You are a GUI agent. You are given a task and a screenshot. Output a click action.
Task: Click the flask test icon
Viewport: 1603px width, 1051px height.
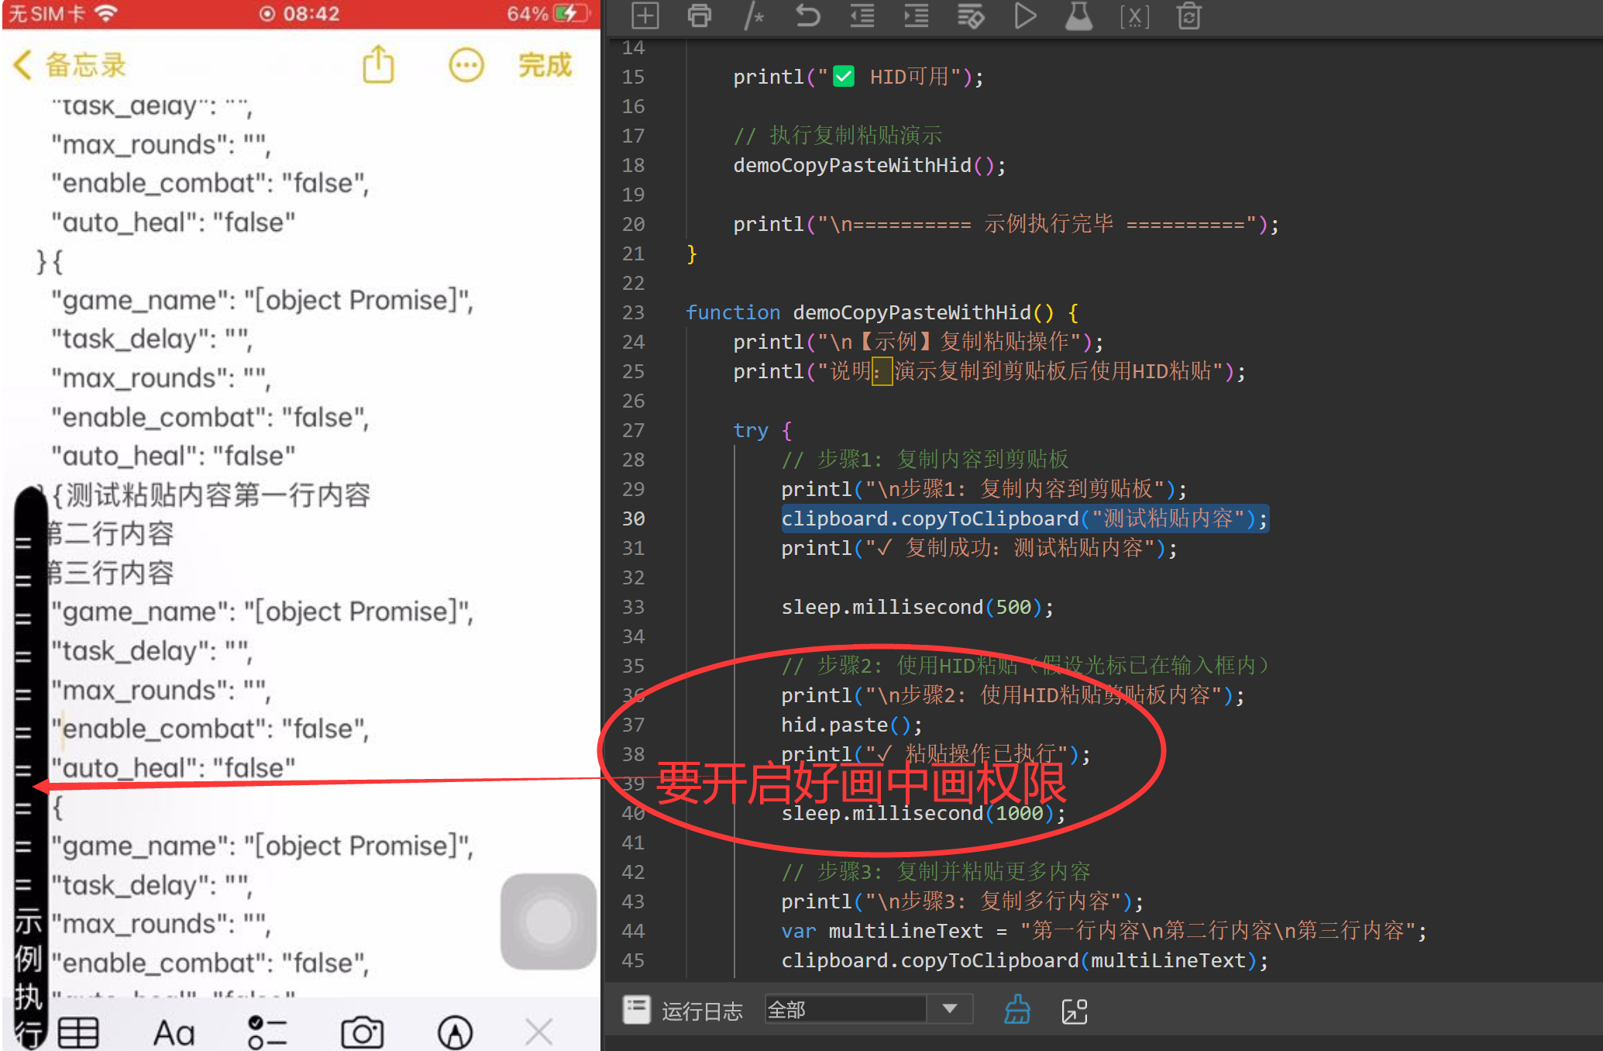[1078, 16]
